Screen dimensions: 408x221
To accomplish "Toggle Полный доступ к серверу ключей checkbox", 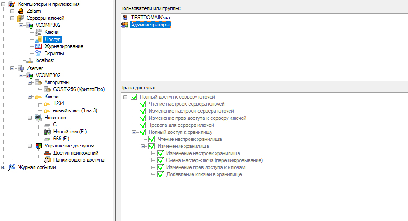I will pos(134,97).
